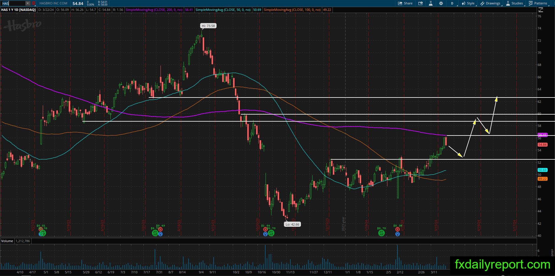Open the Style menu
The image size is (555, 276).
pyautogui.click(x=468, y=3)
